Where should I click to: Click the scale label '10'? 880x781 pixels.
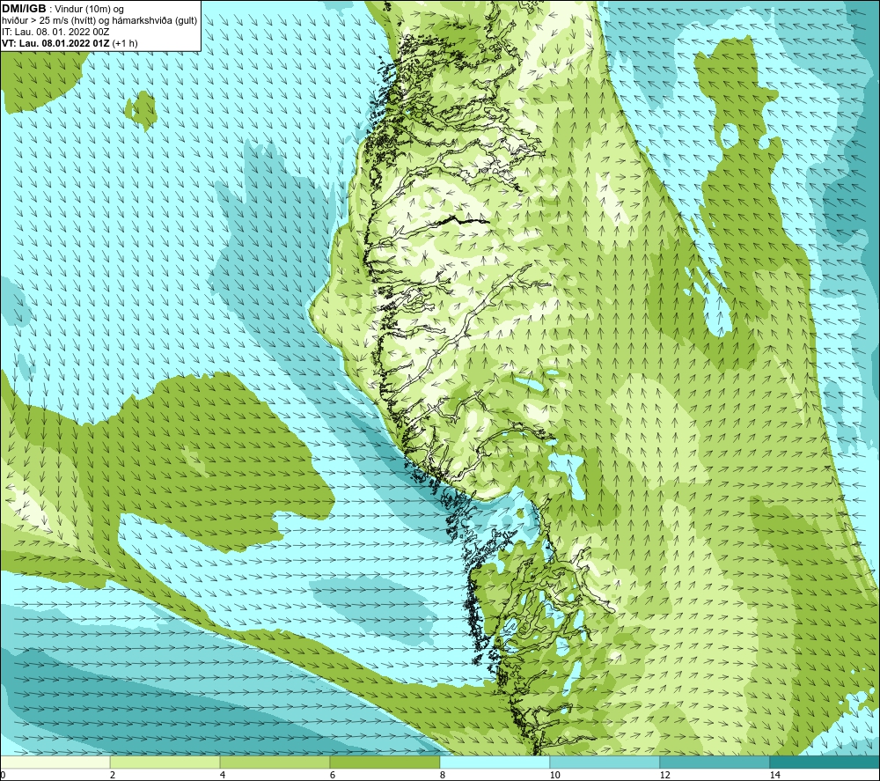(x=555, y=775)
